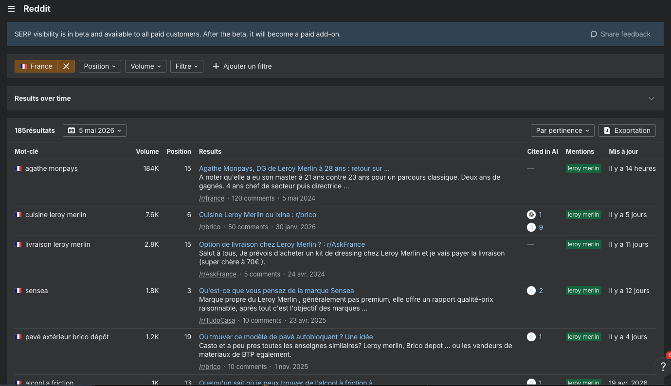Open Qu'est-ce que vous pensez de Sensea link
This screenshot has height=386, width=671.
click(276, 291)
